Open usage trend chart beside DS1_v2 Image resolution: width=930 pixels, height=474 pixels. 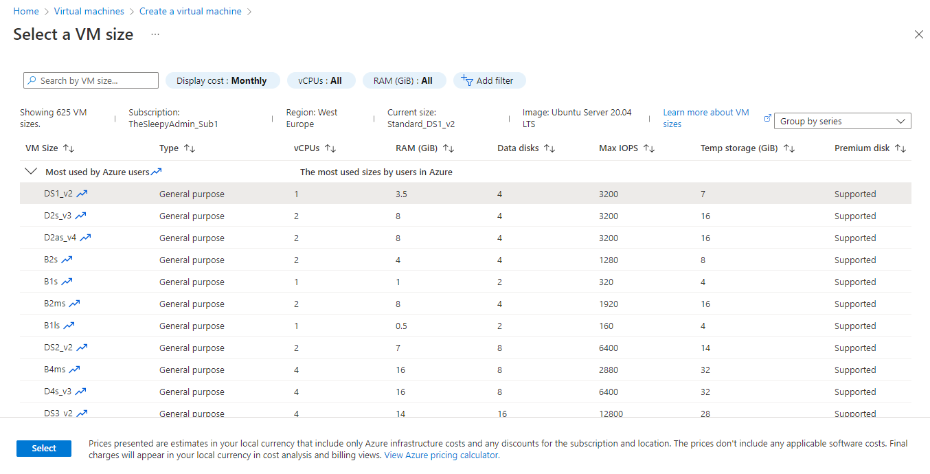(82, 193)
